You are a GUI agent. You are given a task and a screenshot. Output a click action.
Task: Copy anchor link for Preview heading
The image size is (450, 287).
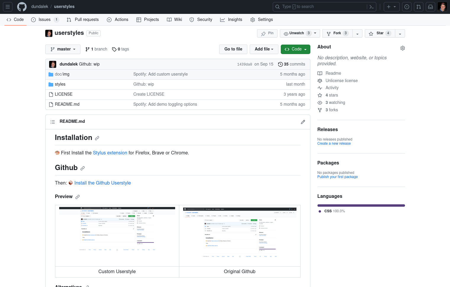[x=78, y=197]
